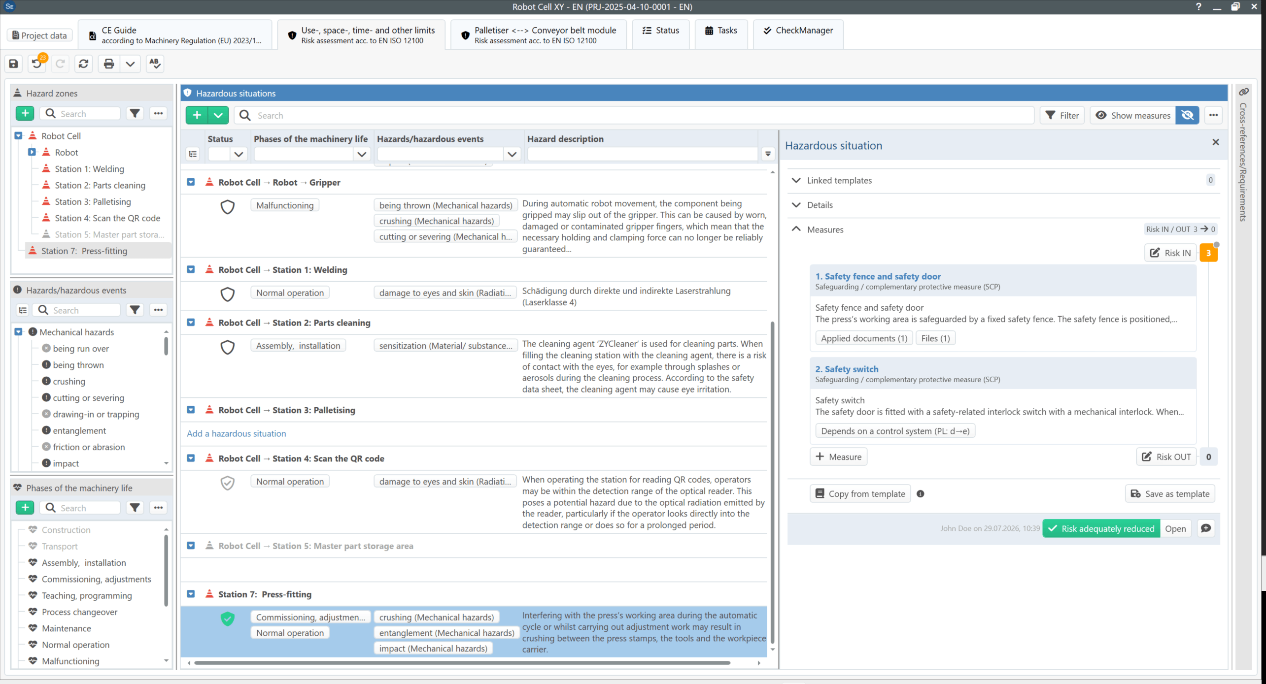Screen dimensions: 1266x684
Task: Open the help question mark icon
Action: tap(1198, 6)
